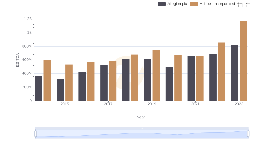254x146 pixels.
Task: Click the zoom slider top drag bar
Action: coord(142,128)
